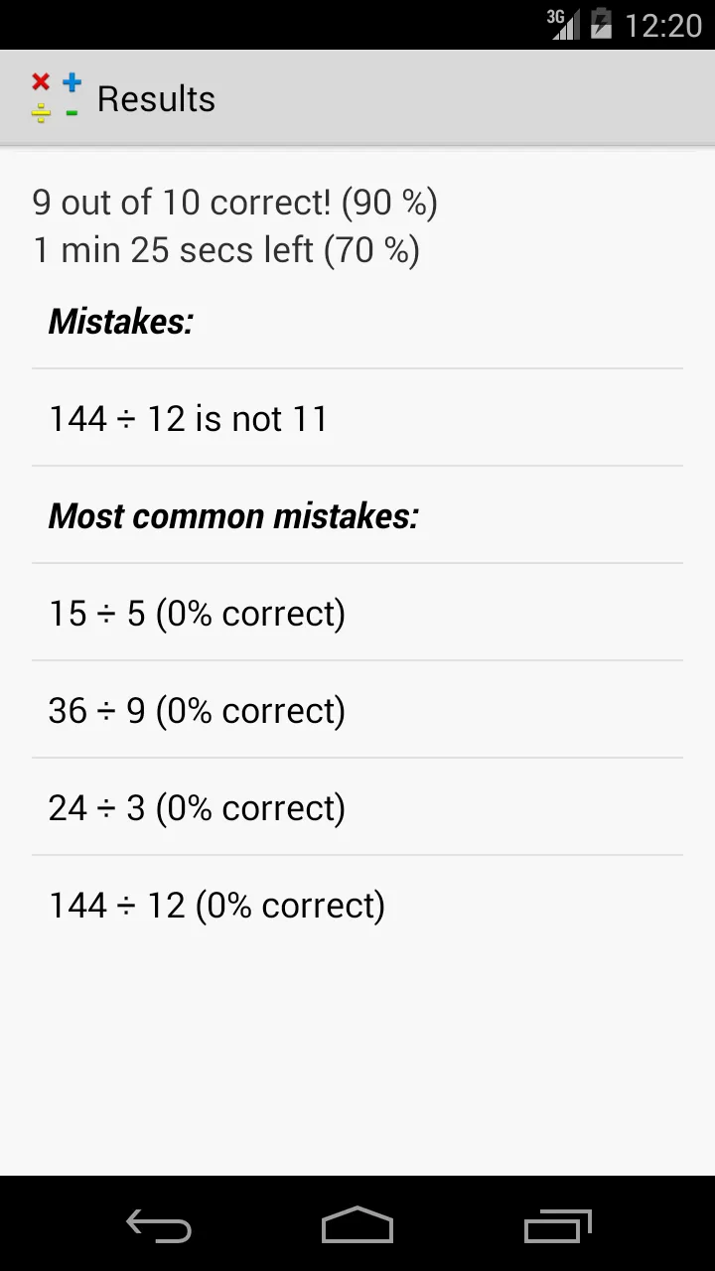Viewport: 715px width, 1271px height.
Task: Select the '144 ÷ 12 (0% correct)' row
Action: 357,905
